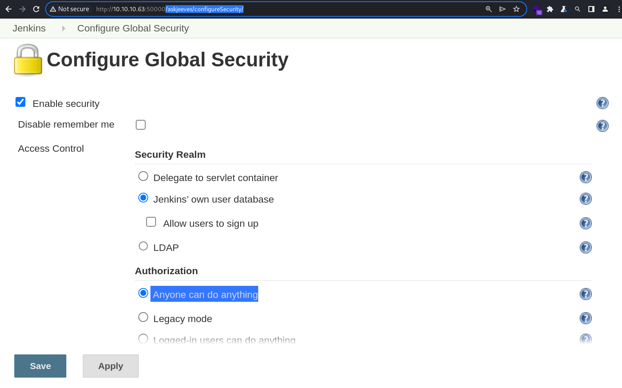Save the security configuration

(40, 366)
